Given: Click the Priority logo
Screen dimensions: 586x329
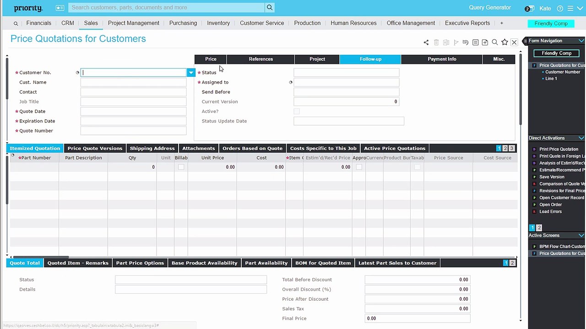Looking at the screenshot, I should [x=28, y=8].
